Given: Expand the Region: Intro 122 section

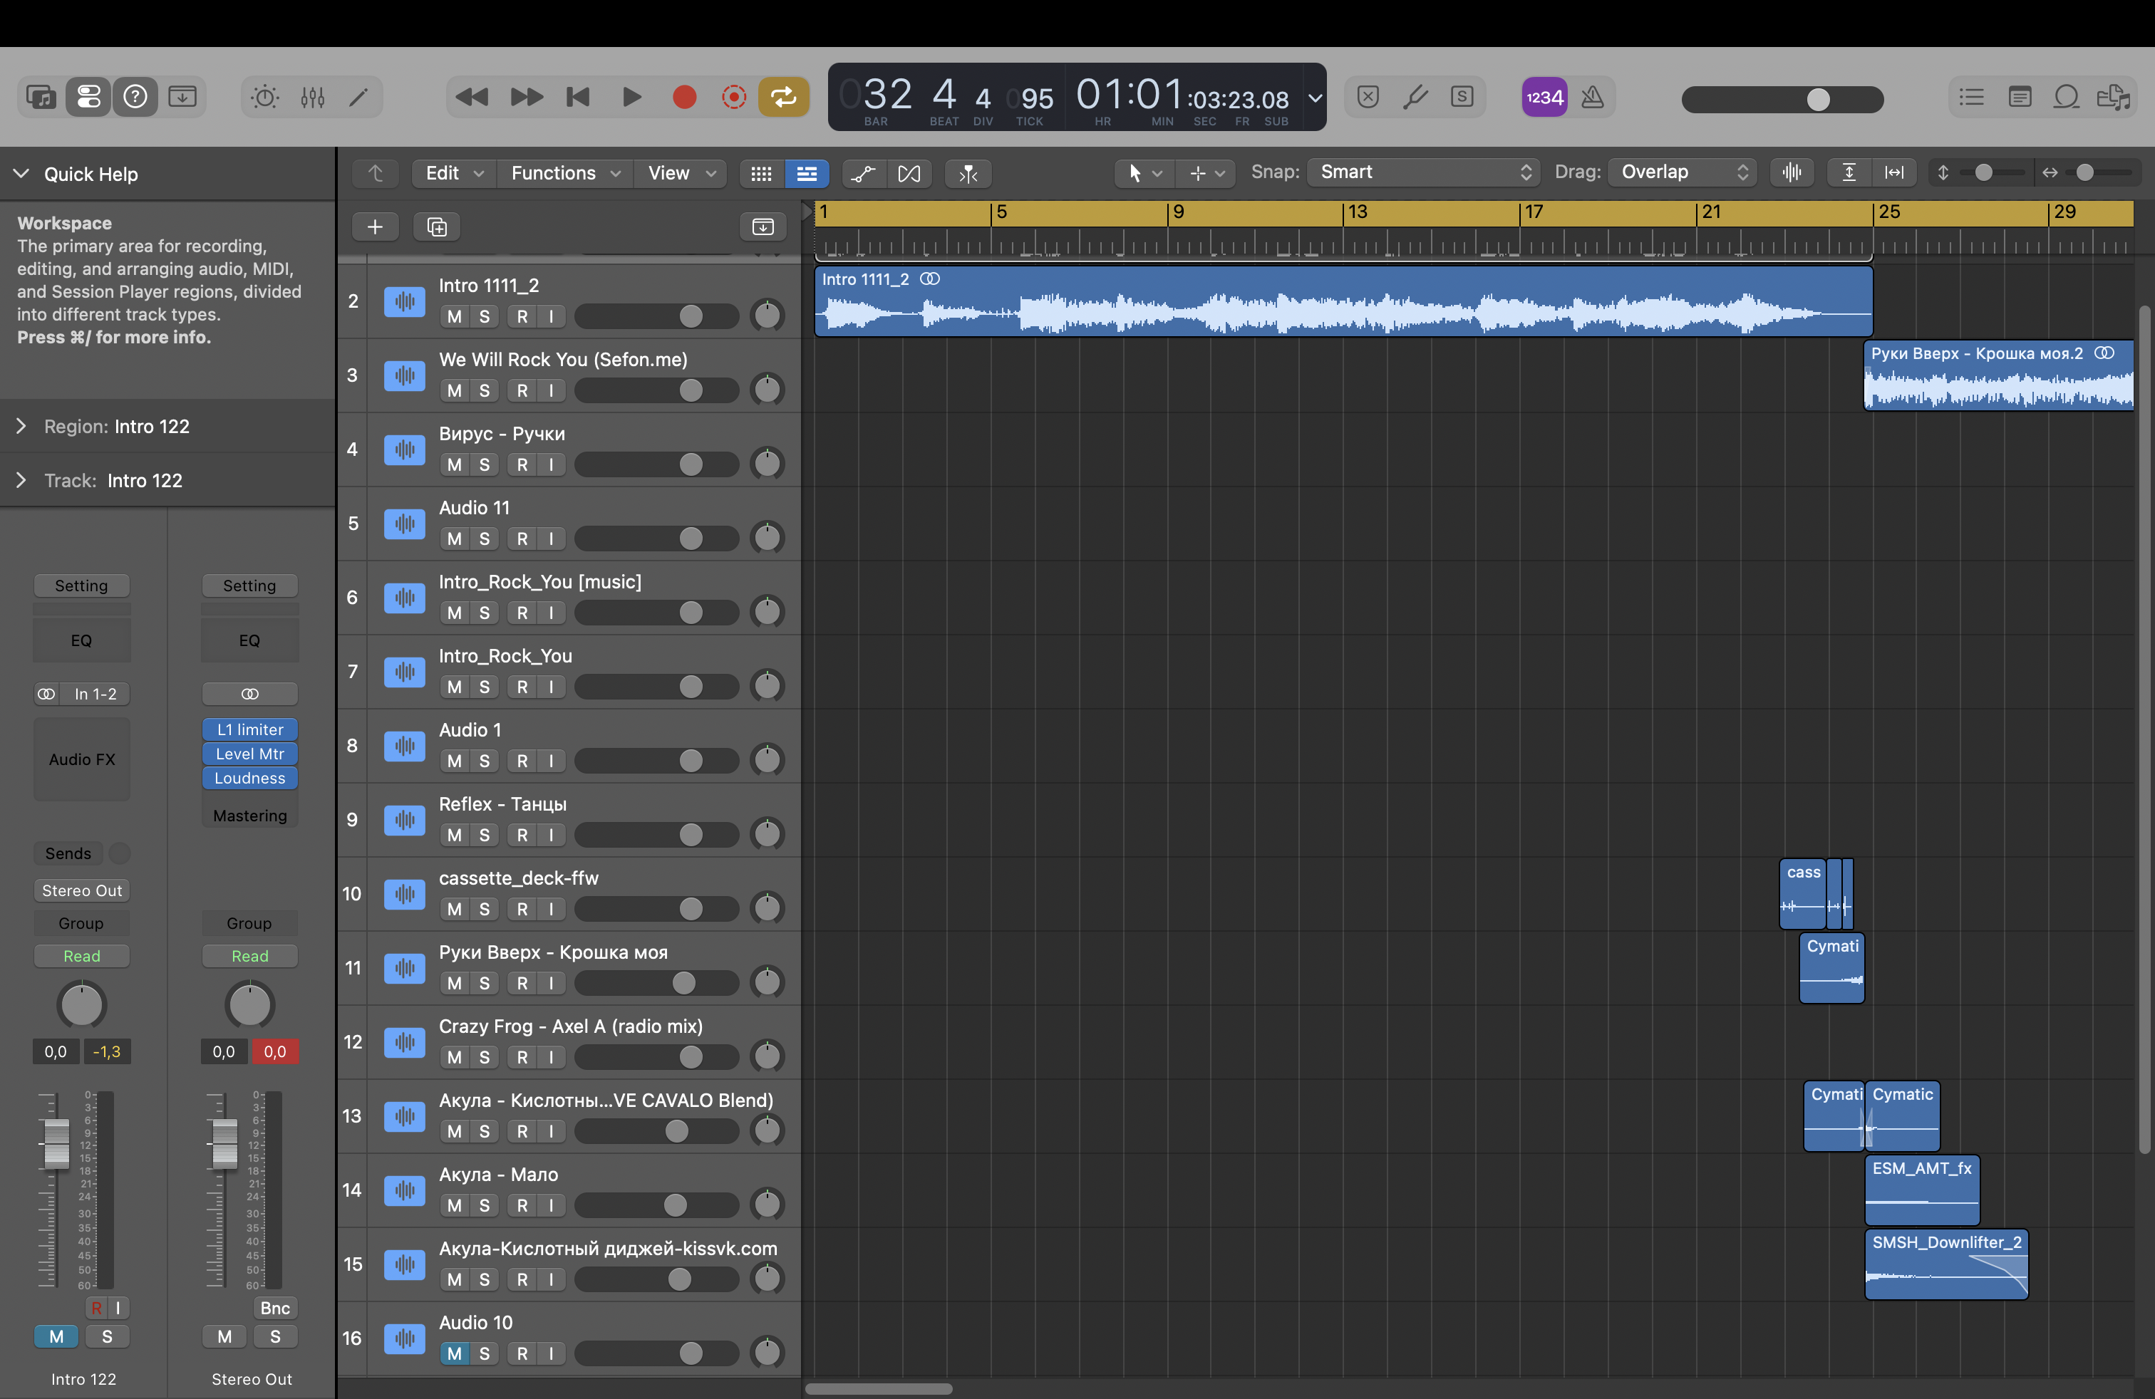Looking at the screenshot, I should tap(21, 426).
